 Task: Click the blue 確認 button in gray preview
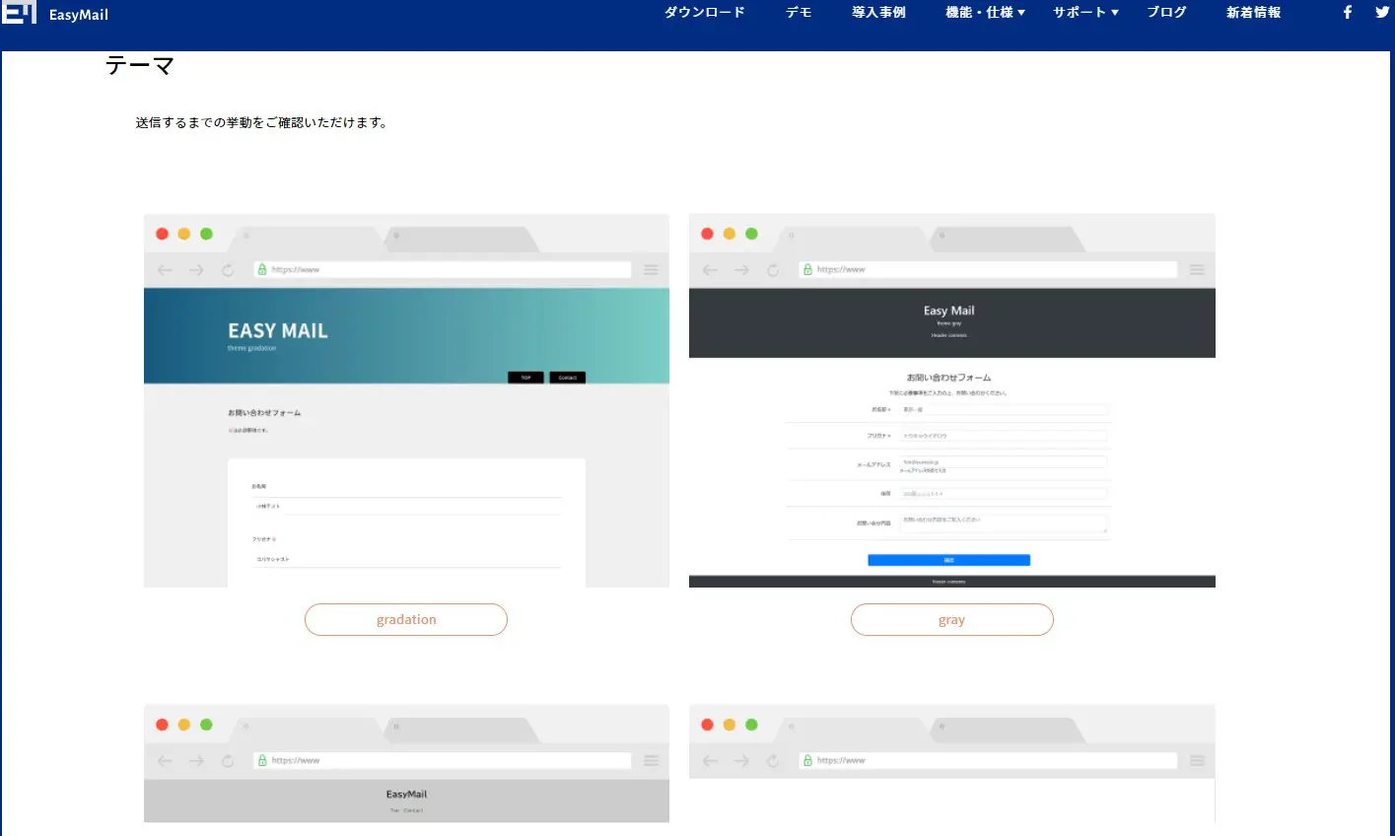(x=948, y=559)
